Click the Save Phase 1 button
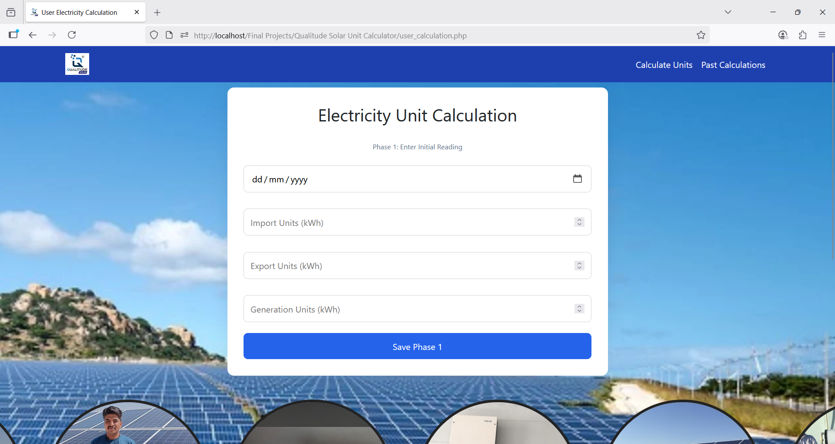 coord(417,346)
